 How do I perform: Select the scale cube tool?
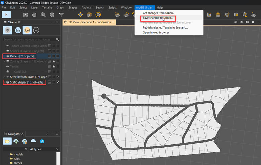click(x=89, y=15)
